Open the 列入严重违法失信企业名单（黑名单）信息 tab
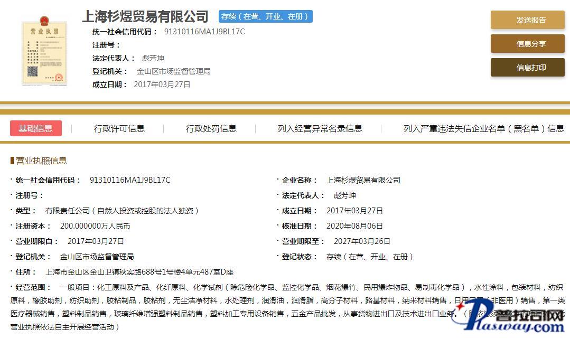Screen dimensions: 570x339 tap(483, 128)
